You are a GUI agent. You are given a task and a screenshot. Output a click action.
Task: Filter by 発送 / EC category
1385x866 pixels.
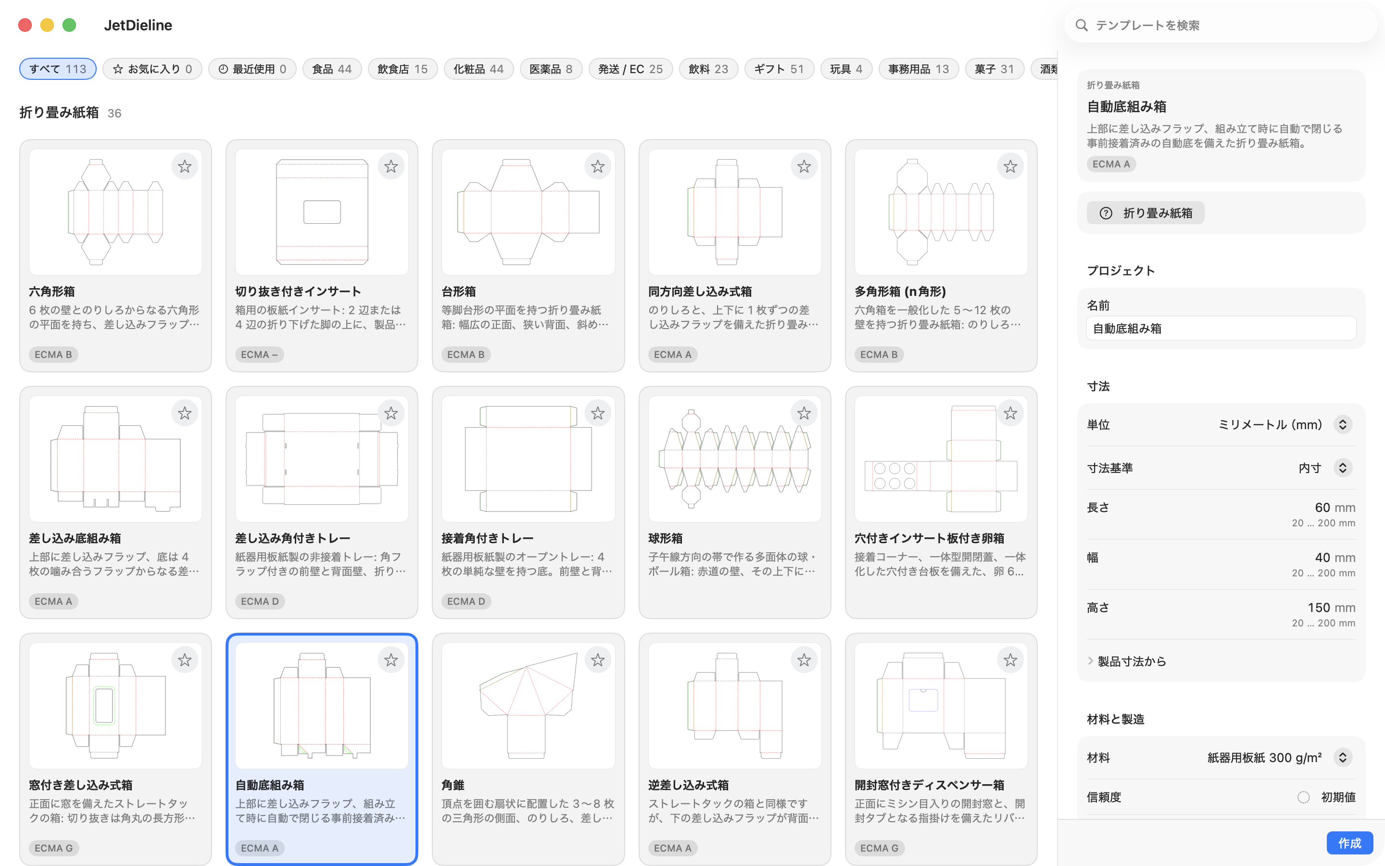630,69
